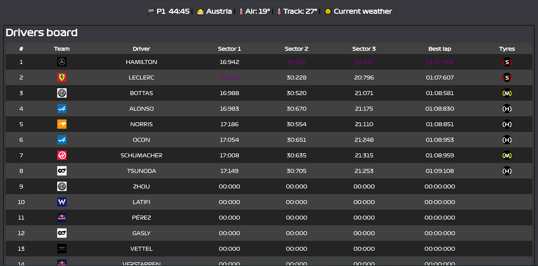This screenshot has height=266, width=538.
Task: Click the Red Bull logo on Pérez's row
Action: (62, 217)
